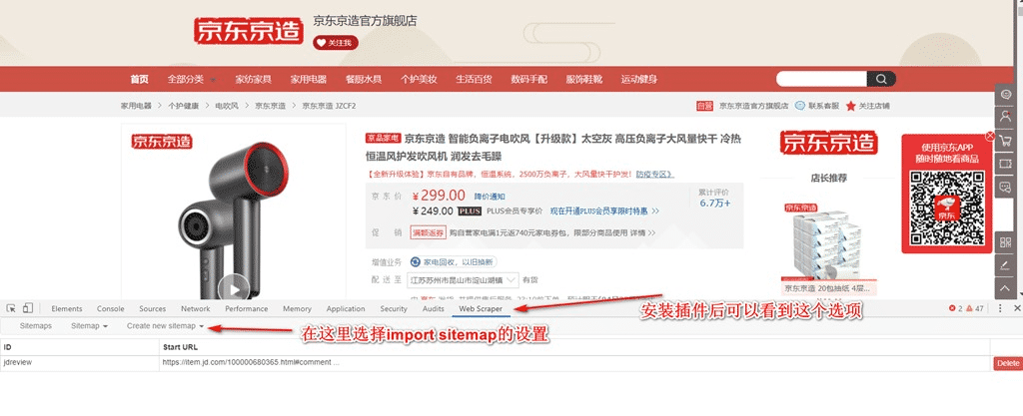Image resolution: width=1023 pixels, height=416 pixels.
Task: Switch to the Network tab
Action: 195,308
